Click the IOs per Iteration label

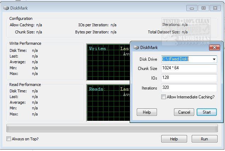tap(94, 25)
